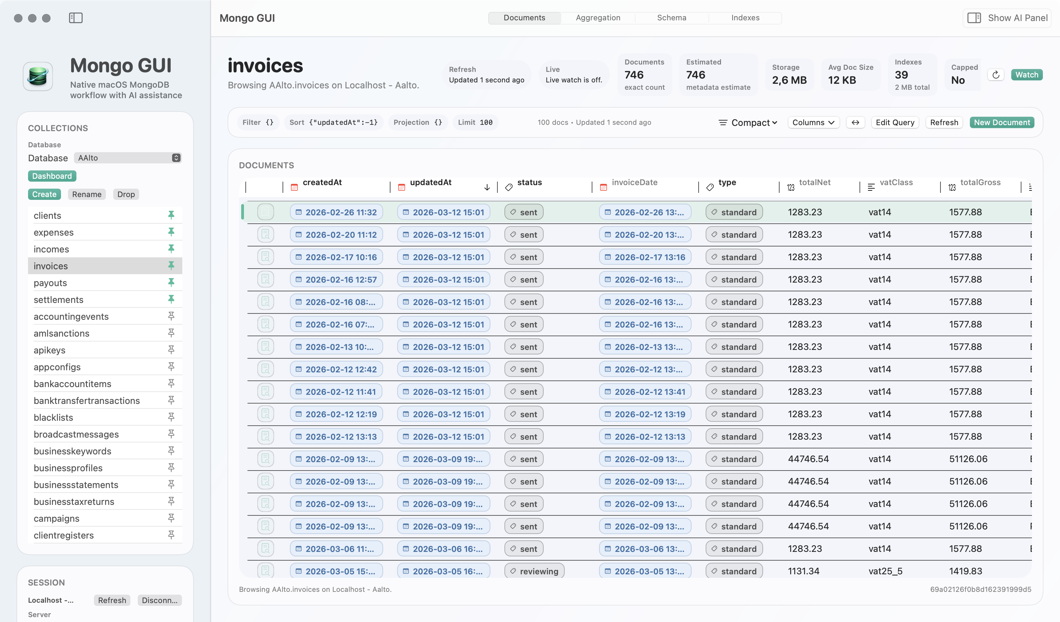Click the document ID at bottom right
The height and width of the screenshot is (622, 1060).
tap(980, 589)
